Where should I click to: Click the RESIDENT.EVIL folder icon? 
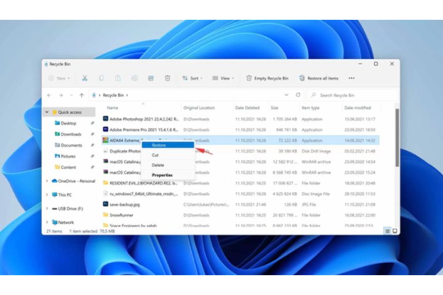pos(105,183)
